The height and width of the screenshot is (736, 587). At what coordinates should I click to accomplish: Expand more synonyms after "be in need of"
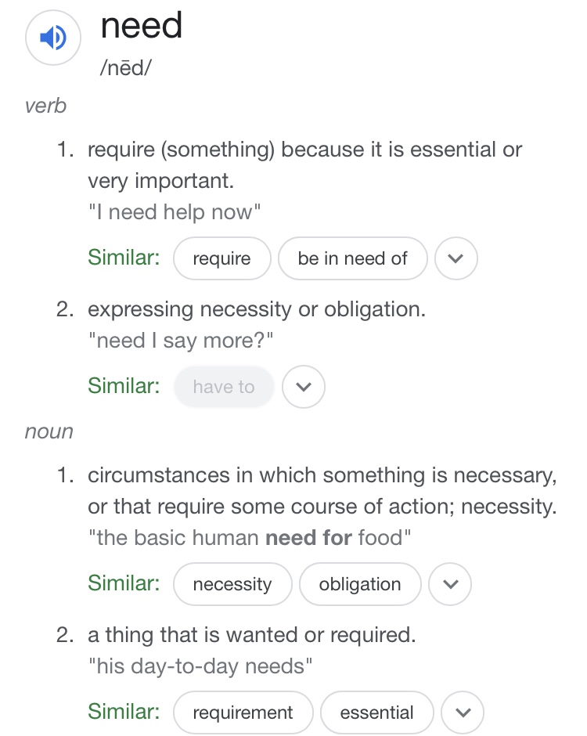pyautogui.click(x=456, y=259)
